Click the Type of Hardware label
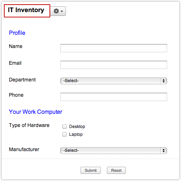This screenshot has width=181, height=181. click(29, 125)
